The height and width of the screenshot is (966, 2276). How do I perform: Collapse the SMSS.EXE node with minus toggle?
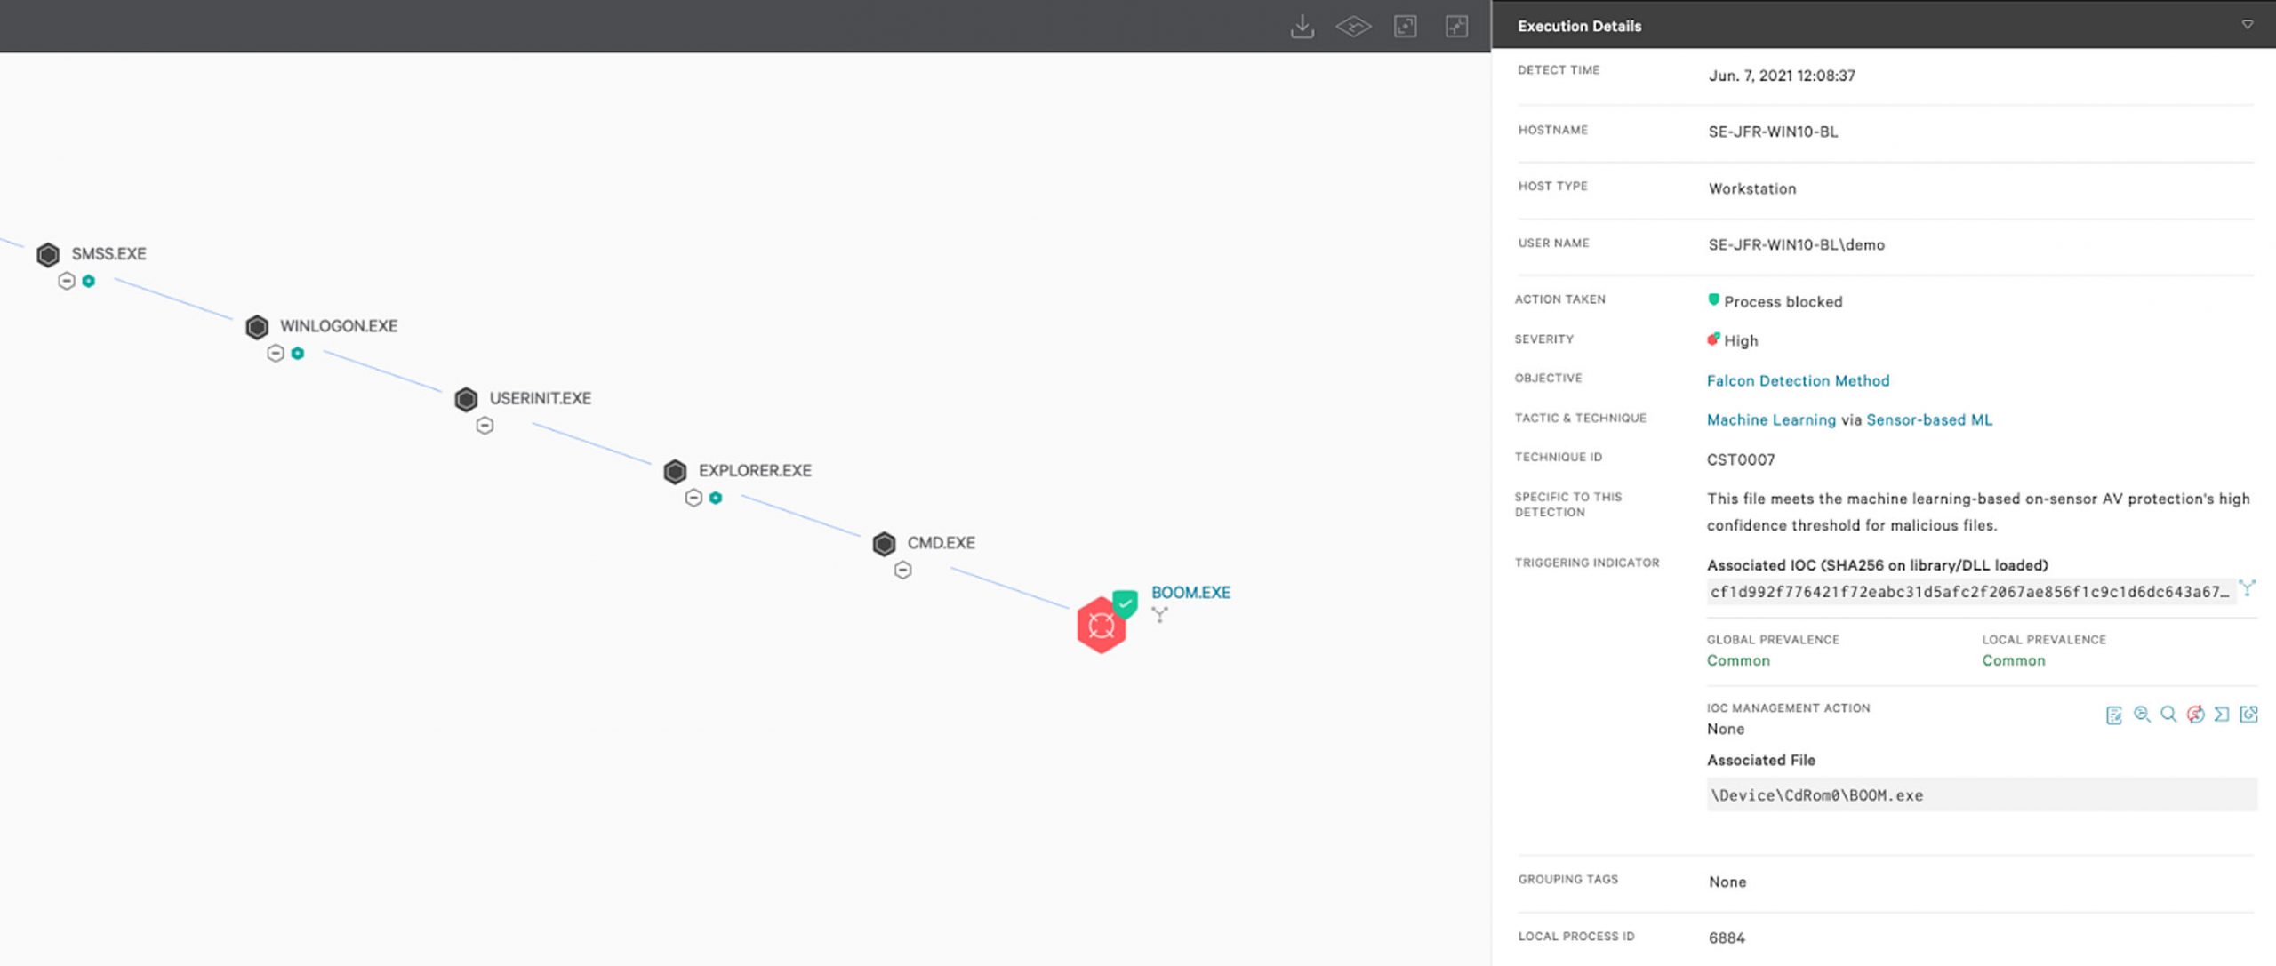point(67,281)
